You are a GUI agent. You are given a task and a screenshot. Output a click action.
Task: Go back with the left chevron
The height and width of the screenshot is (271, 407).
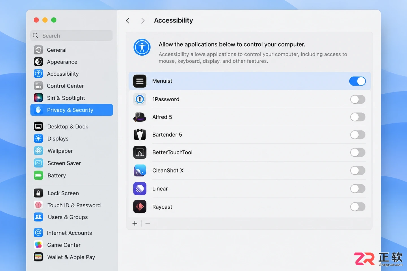pyautogui.click(x=128, y=21)
